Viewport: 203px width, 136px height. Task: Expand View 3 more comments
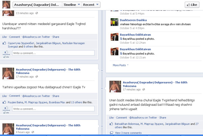click(128, 133)
